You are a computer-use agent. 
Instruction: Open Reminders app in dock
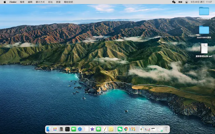point(86,129)
